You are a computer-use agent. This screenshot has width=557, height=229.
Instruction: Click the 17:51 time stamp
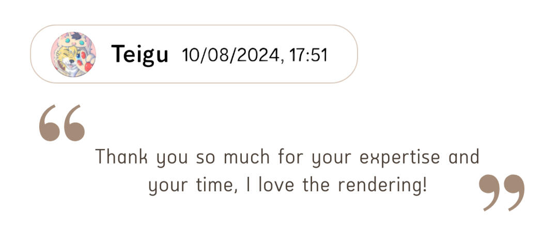(308, 55)
